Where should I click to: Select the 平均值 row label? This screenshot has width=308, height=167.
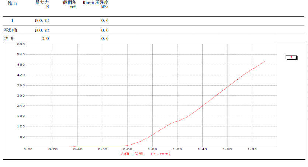tap(11, 31)
